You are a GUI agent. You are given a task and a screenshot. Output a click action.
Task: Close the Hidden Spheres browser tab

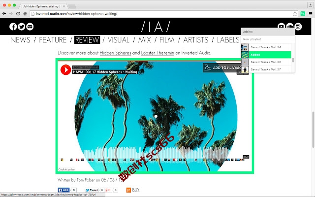64,6
